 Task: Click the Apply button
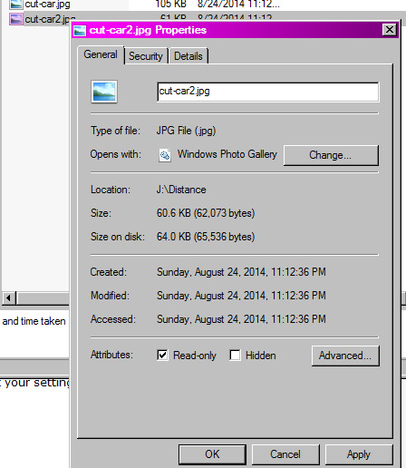click(x=359, y=454)
